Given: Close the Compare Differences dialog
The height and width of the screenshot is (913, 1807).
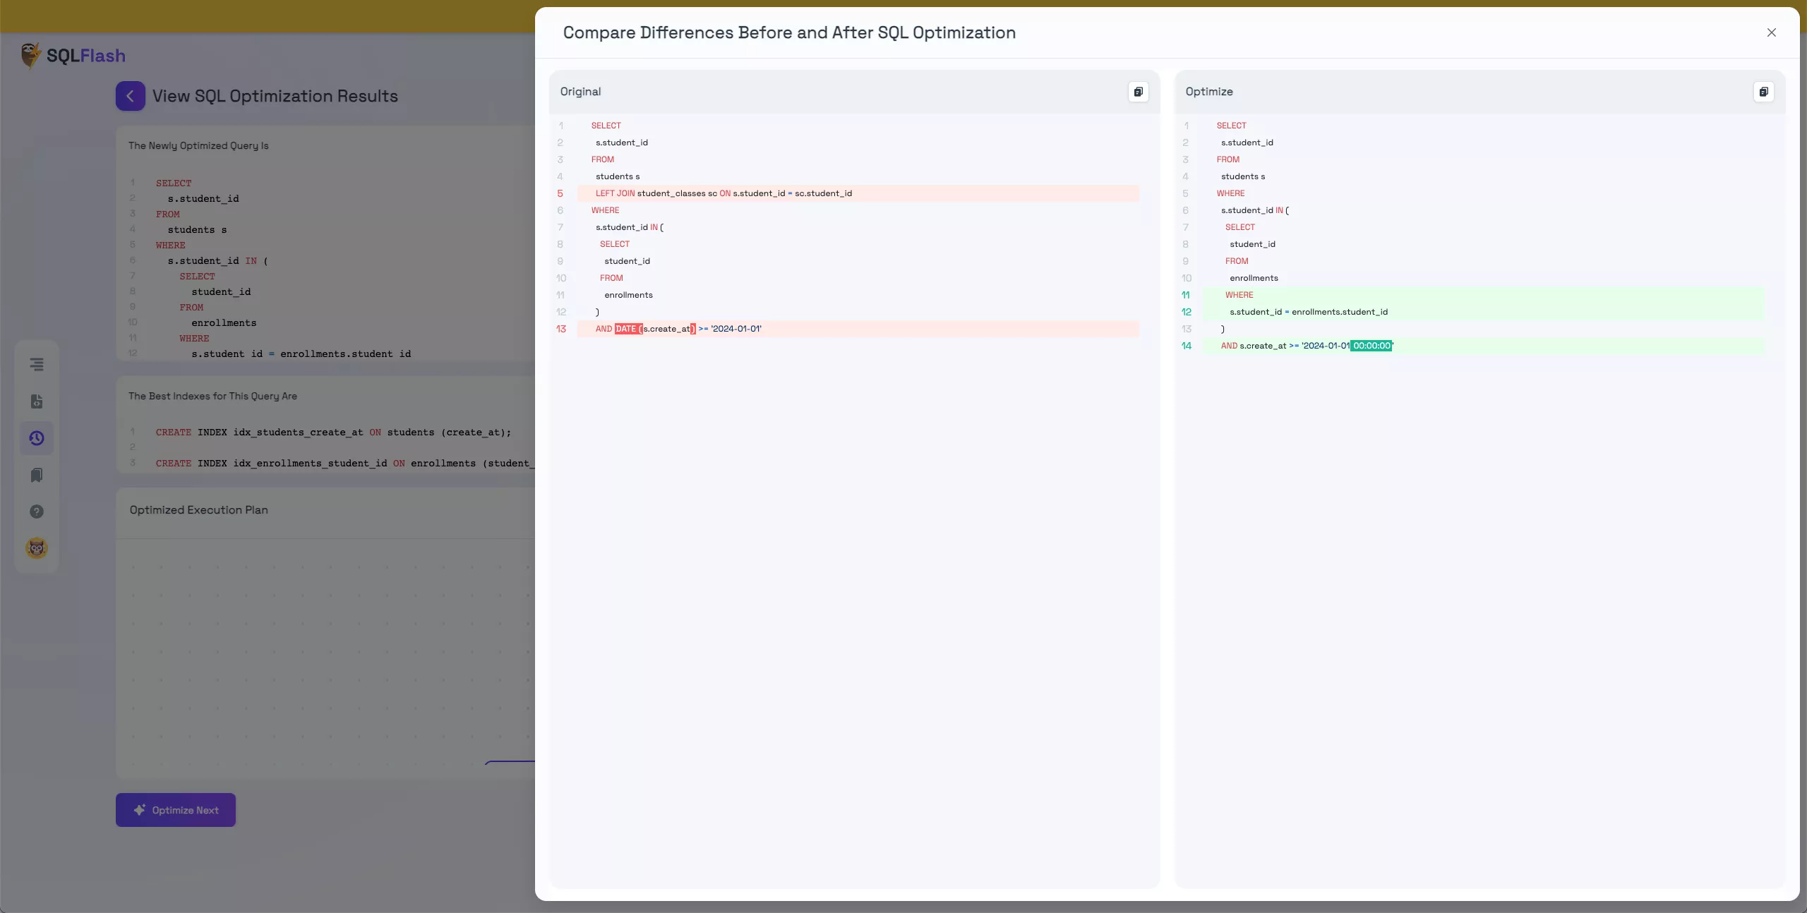Looking at the screenshot, I should tap(1772, 32).
